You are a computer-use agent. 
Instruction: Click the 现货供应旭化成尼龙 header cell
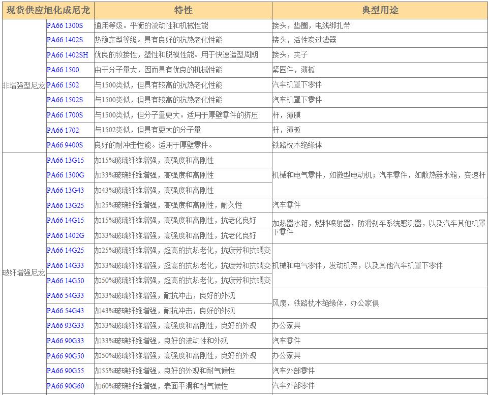[x=48, y=10]
